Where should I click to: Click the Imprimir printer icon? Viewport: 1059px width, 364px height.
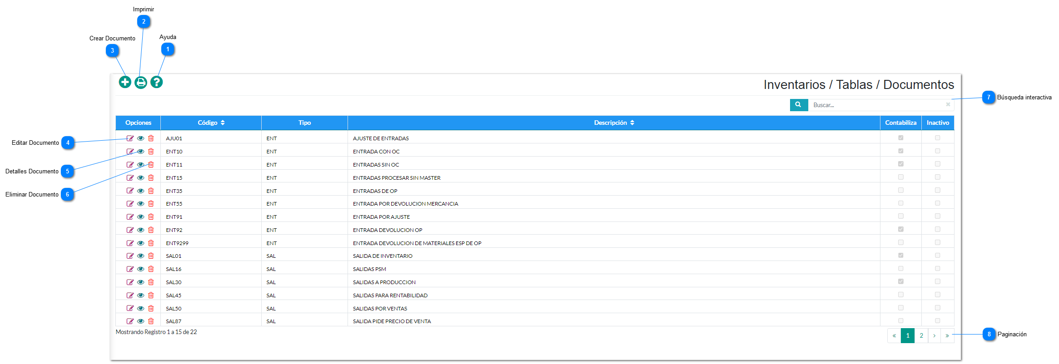tap(141, 82)
